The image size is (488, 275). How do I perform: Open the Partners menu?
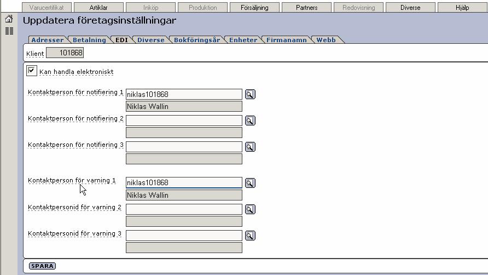pyautogui.click(x=306, y=8)
